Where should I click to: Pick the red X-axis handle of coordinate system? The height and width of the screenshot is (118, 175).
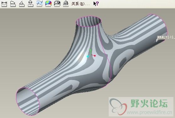point(95,56)
